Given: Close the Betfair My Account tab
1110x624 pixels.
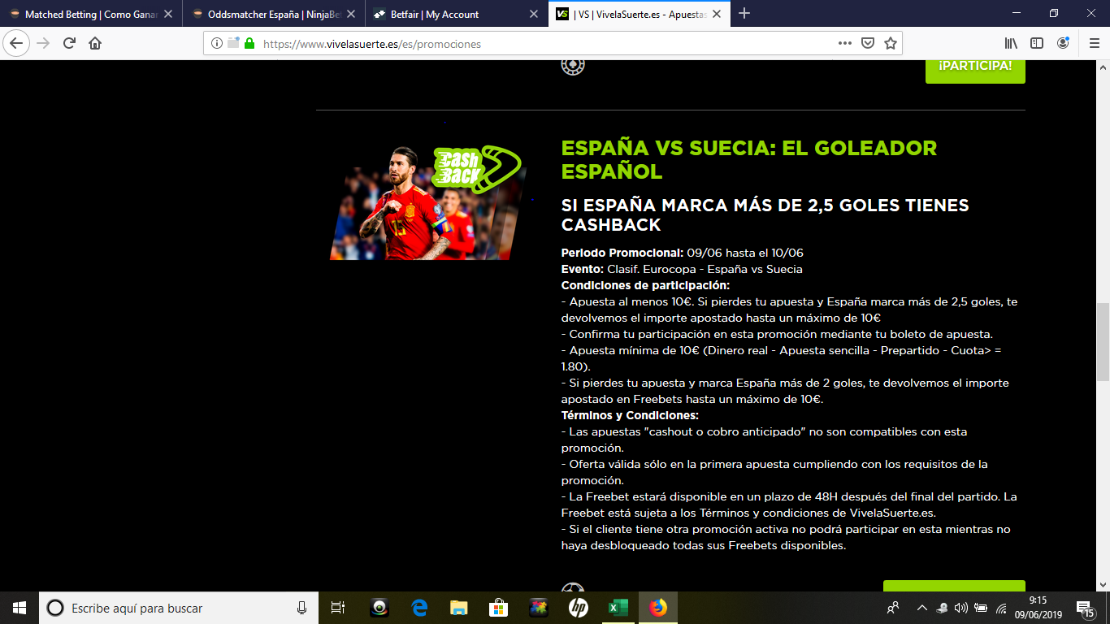Looking at the screenshot, I should click(x=534, y=14).
